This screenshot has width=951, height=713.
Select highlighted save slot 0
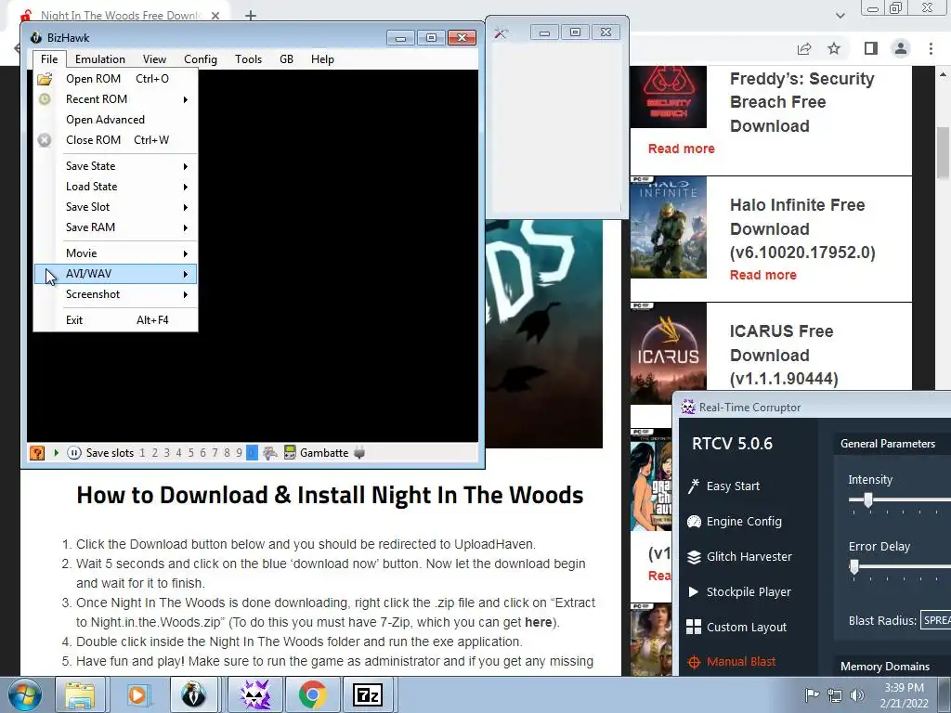click(252, 453)
